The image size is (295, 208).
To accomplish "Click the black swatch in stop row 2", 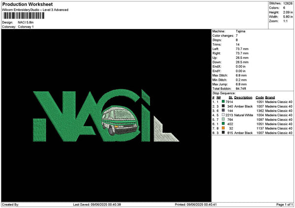I will [223, 106].
